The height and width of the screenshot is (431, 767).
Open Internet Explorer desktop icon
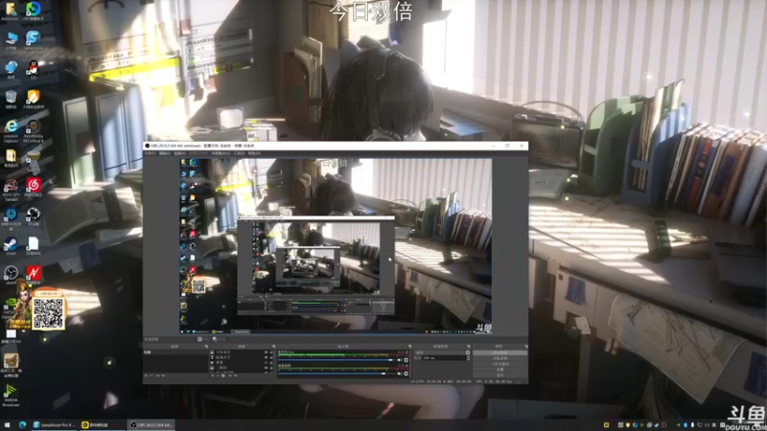[x=11, y=128]
